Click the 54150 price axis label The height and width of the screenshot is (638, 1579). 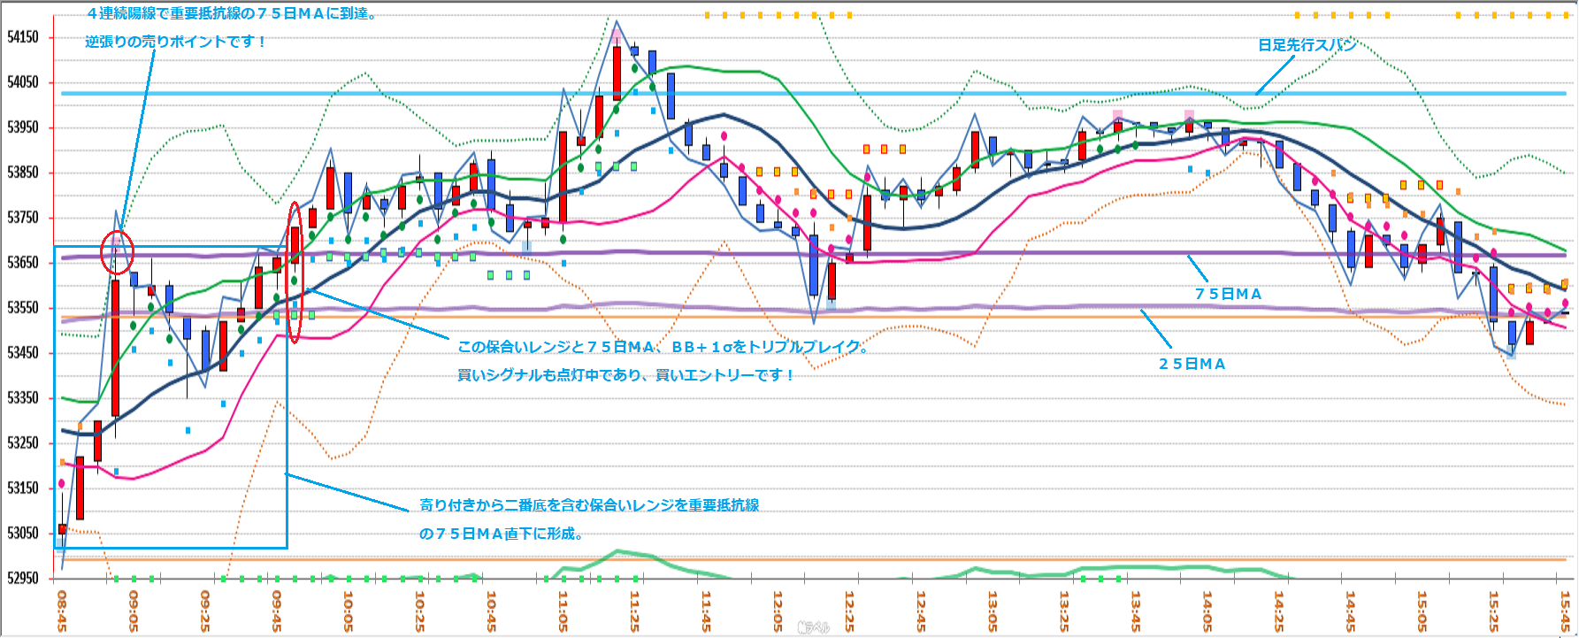pyautogui.click(x=23, y=37)
